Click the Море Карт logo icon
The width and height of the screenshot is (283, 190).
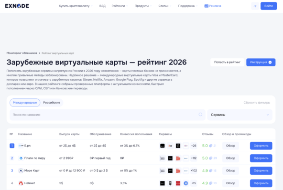tap(21, 170)
